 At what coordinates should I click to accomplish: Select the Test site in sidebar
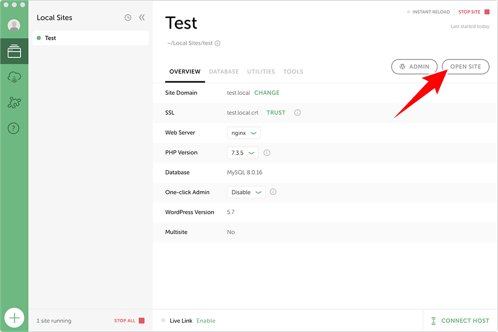click(90, 38)
